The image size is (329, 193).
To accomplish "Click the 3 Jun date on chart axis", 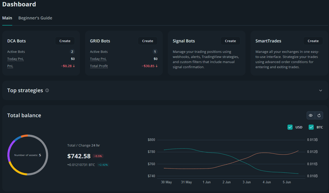I will 246,182.
